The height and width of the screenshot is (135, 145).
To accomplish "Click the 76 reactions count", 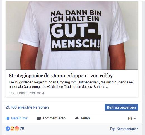I will coord(22,129).
